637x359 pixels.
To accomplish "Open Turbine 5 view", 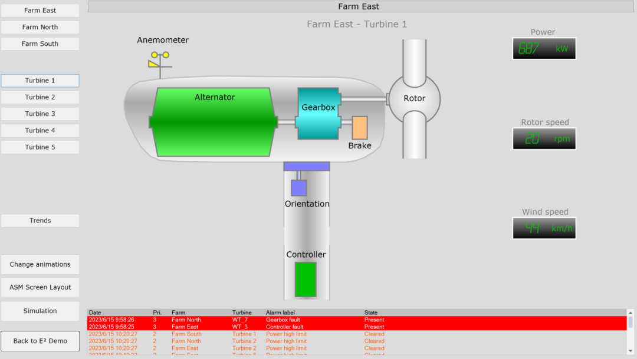I will point(40,147).
